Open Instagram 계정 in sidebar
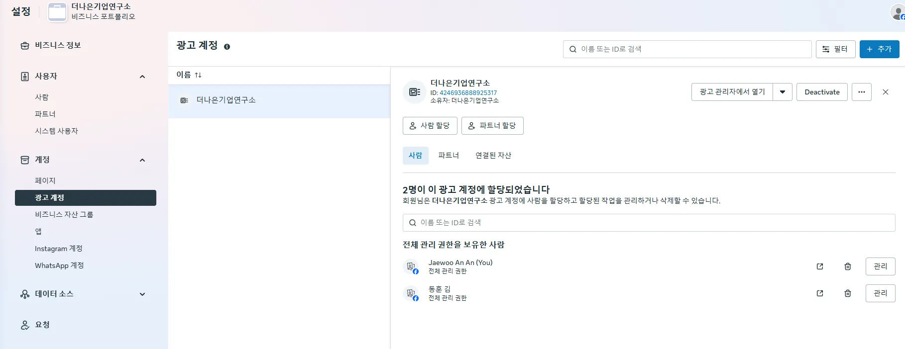The height and width of the screenshot is (349, 905). coord(59,249)
